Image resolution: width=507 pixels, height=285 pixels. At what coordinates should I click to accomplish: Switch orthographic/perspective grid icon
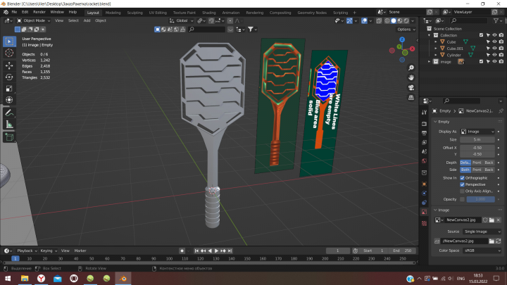411,97
